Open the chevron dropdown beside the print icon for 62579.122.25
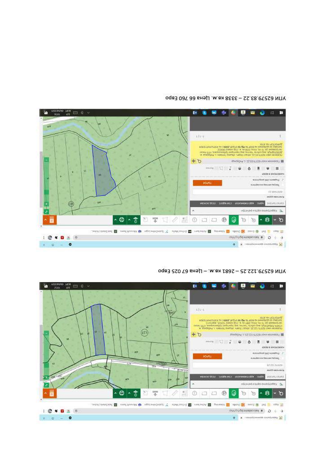Screen dimensions: 325x460 (x=115, y=394)
